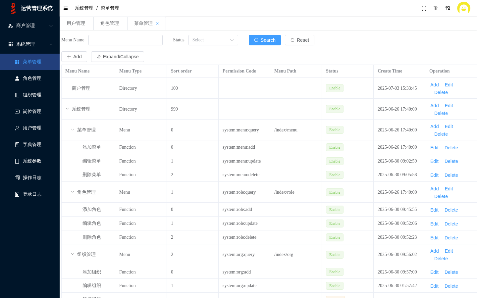Viewport: 477px width, 298px height.
Task: Collapse the 角色管理 table row
Action: [73, 192]
